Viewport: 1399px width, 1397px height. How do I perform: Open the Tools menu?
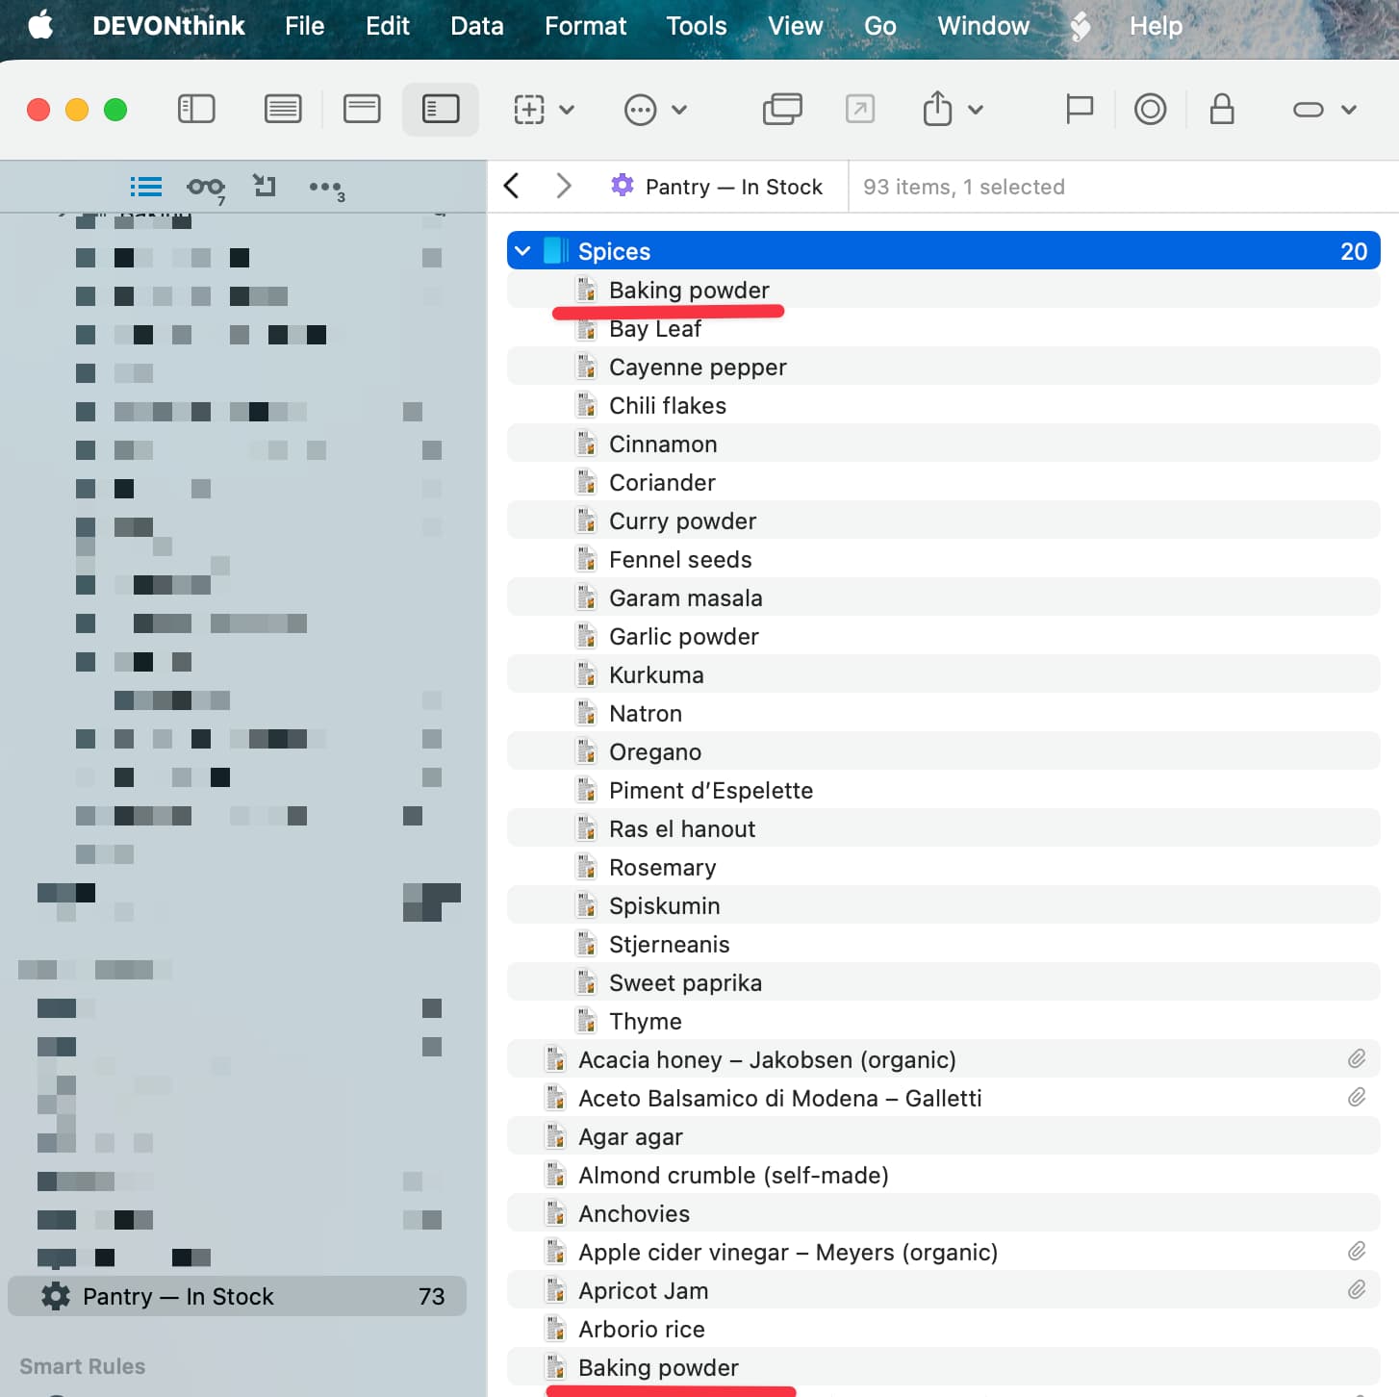696,26
